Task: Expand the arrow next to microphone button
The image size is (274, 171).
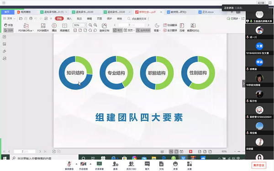Action: coord(76,164)
